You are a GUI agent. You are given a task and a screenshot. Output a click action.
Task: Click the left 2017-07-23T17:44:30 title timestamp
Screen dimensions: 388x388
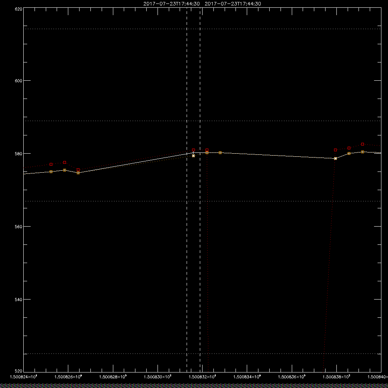[171, 4]
